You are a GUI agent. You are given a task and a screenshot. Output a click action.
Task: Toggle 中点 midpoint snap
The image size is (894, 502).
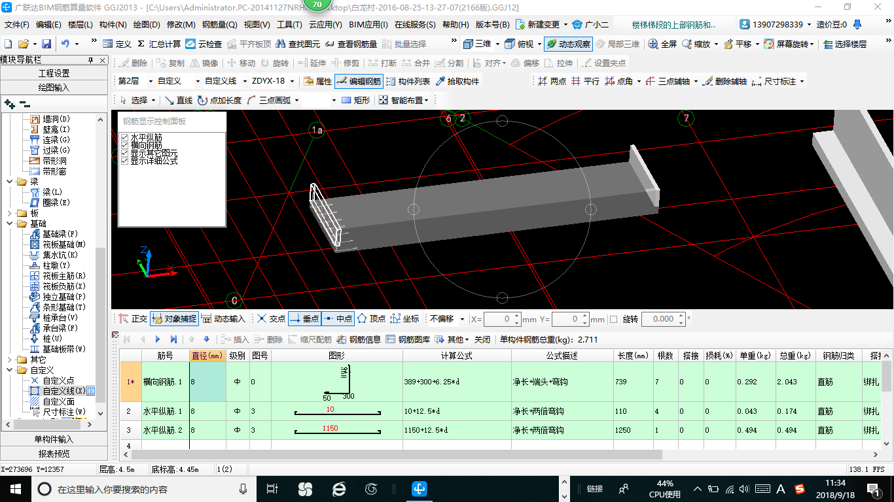(x=338, y=319)
